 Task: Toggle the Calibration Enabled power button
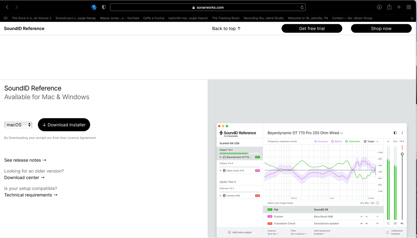click(388, 232)
